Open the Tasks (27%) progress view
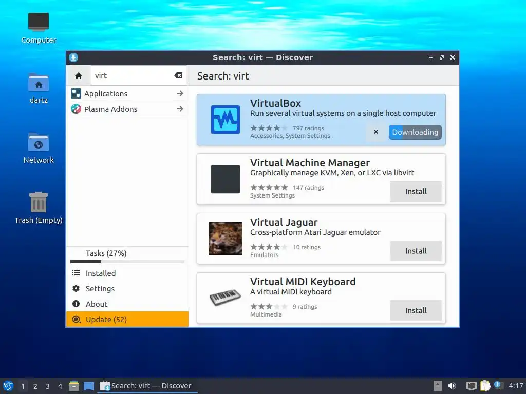526x394 pixels. click(x=127, y=255)
